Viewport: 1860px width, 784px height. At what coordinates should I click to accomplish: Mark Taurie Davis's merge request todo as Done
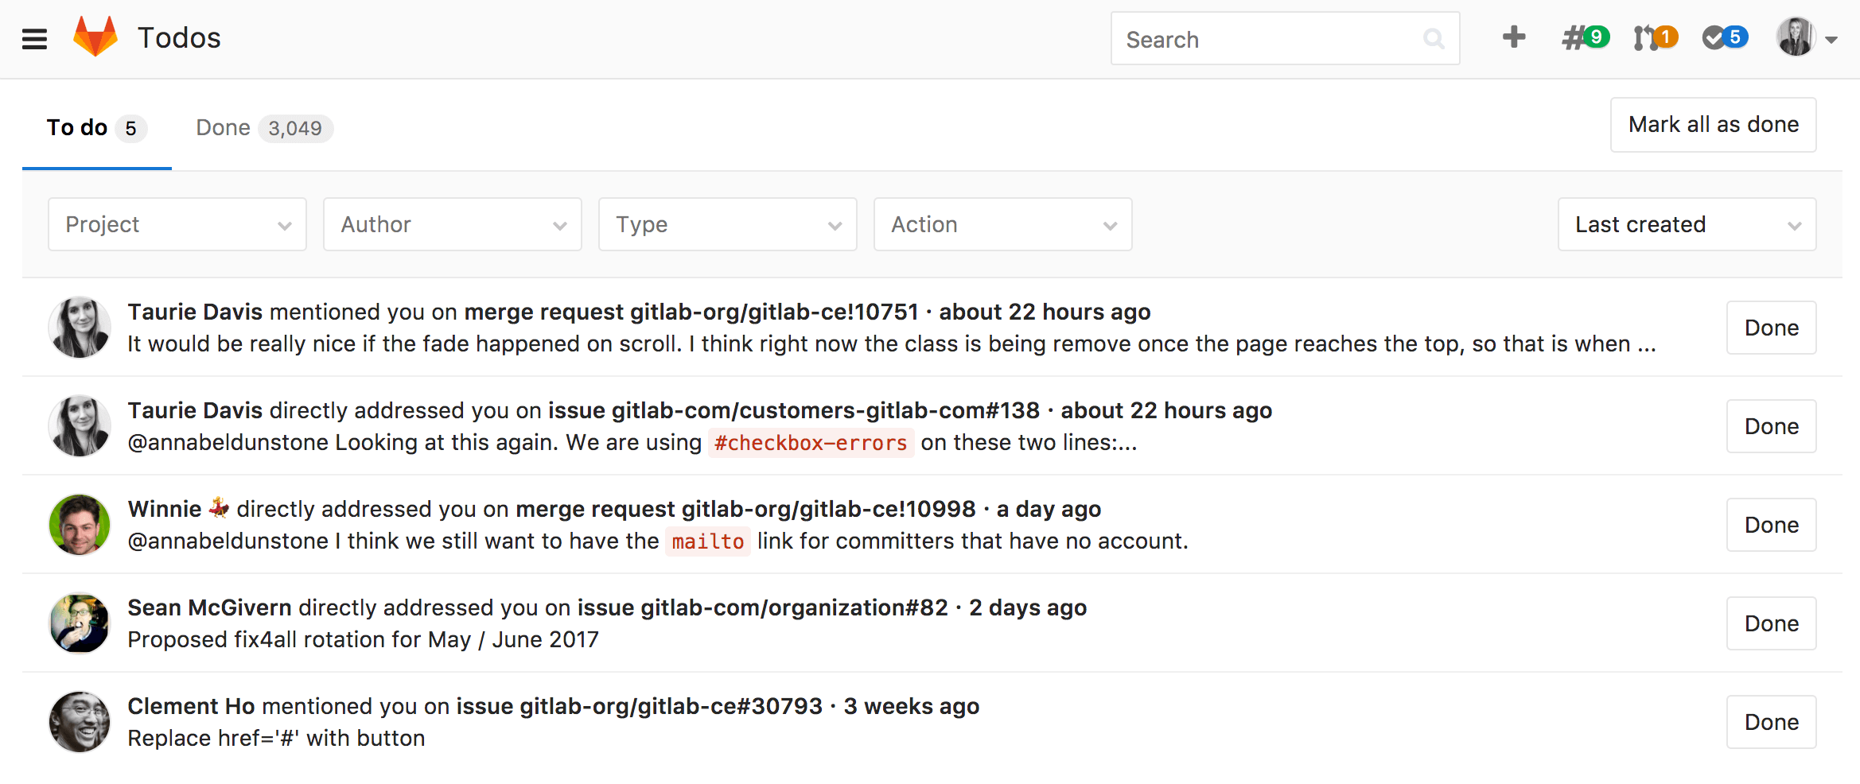click(x=1771, y=328)
